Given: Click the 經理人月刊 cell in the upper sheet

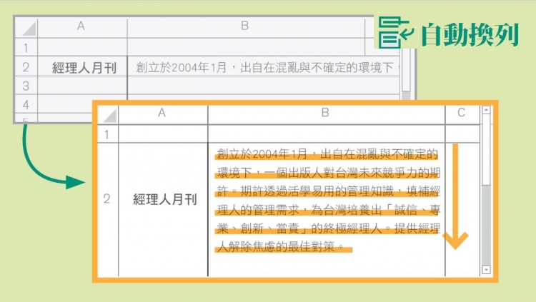Looking at the screenshot, I should tap(82, 67).
